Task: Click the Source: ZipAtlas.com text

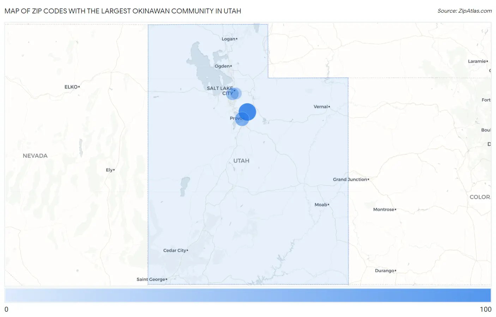Action: 465,11
